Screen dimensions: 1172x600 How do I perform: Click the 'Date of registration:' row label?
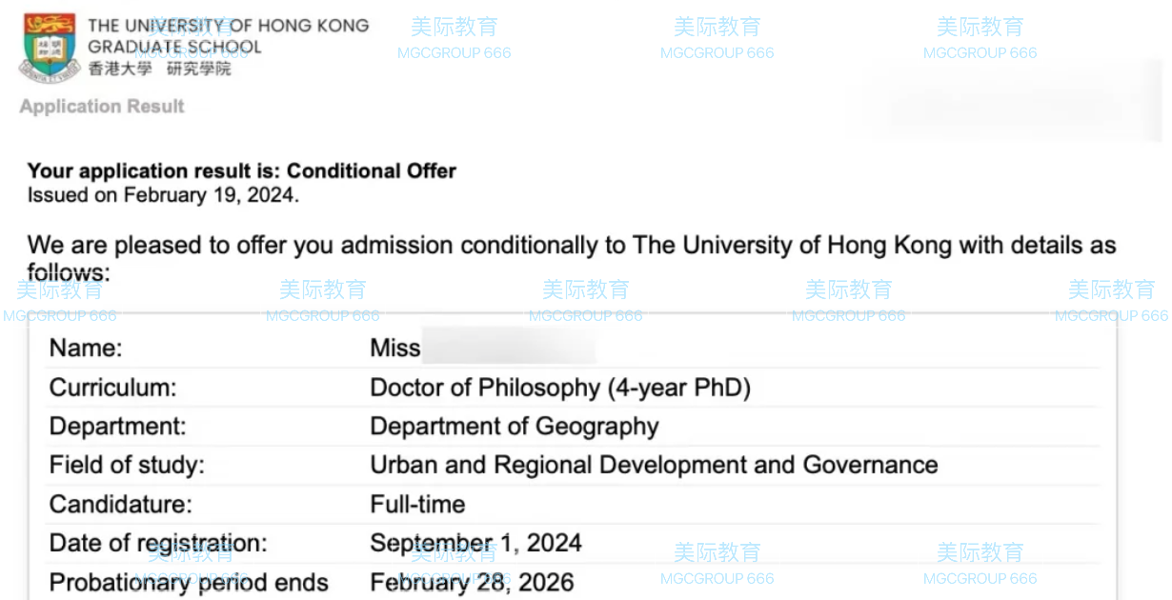(x=158, y=543)
